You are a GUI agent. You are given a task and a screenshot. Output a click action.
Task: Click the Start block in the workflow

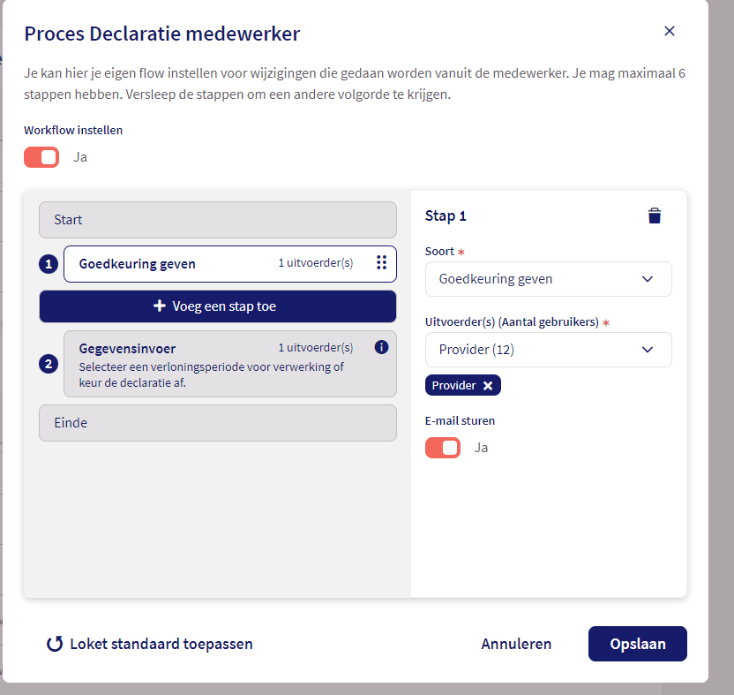click(x=217, y=220)
